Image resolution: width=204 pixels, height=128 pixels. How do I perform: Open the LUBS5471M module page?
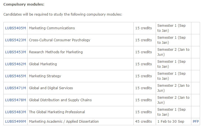pos(15,88)
